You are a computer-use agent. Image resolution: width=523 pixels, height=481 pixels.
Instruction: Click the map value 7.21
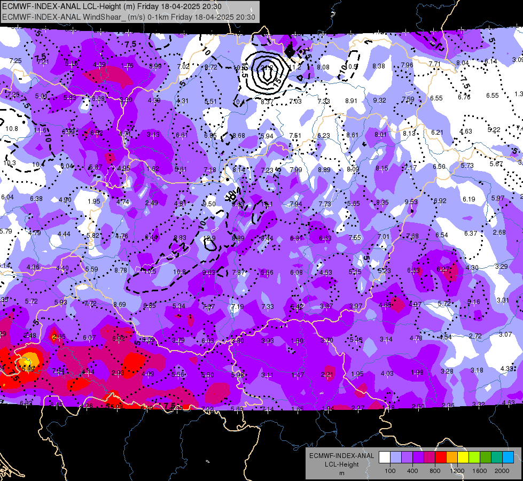click(43, 61)
